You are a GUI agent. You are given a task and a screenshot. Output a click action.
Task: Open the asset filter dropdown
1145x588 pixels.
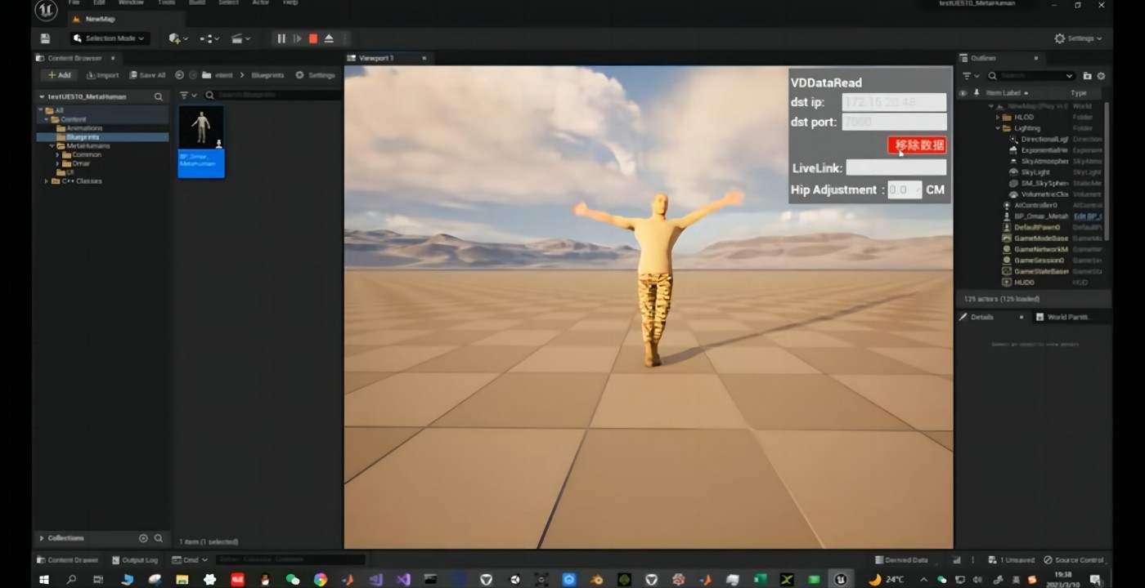(x=188, y=96)
